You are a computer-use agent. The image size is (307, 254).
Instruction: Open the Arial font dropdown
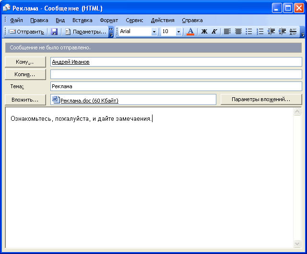tap(154, 32)
